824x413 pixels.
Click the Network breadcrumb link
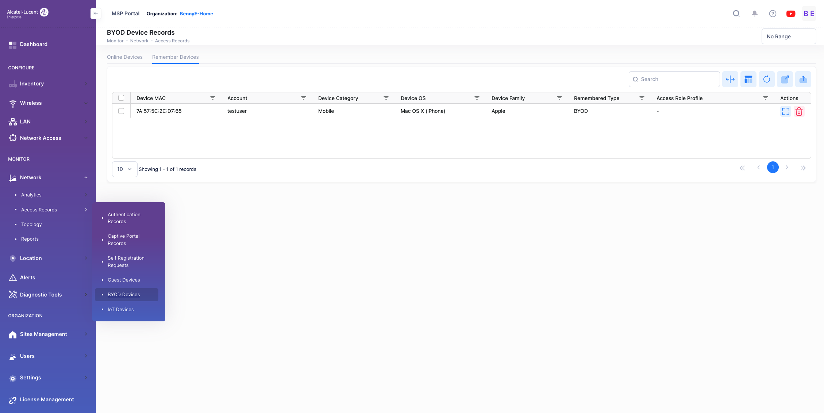[x=139, y=41]
